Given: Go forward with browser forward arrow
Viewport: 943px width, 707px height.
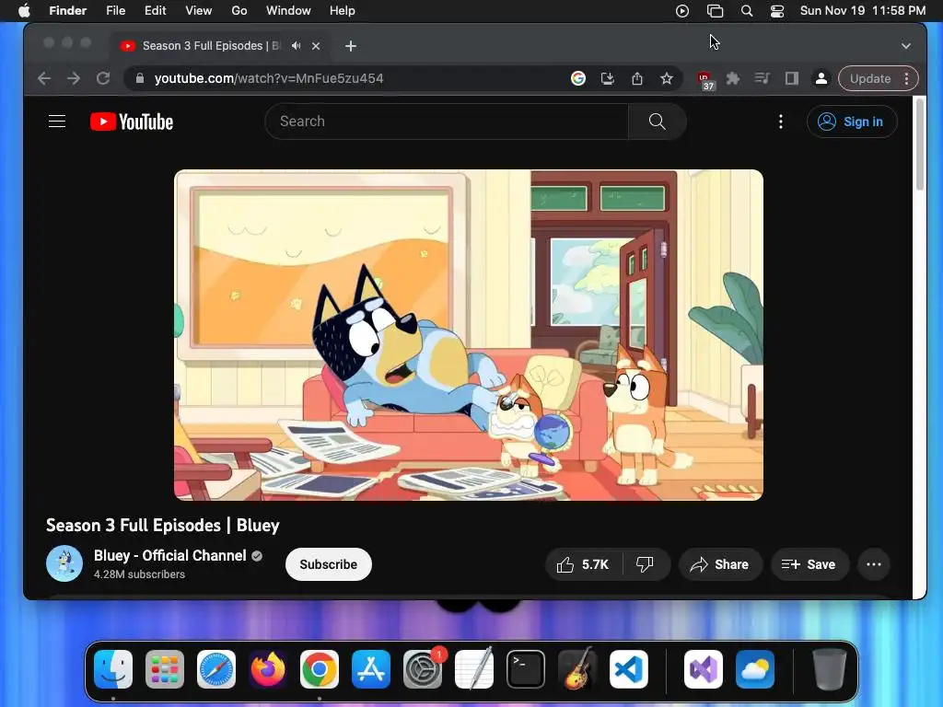Looking at the screenshot, I should tap(74, 78).
